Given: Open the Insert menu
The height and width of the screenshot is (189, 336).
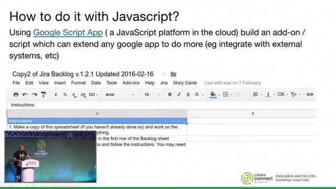Looking at the screenshot, I should [x=60, y=83].
